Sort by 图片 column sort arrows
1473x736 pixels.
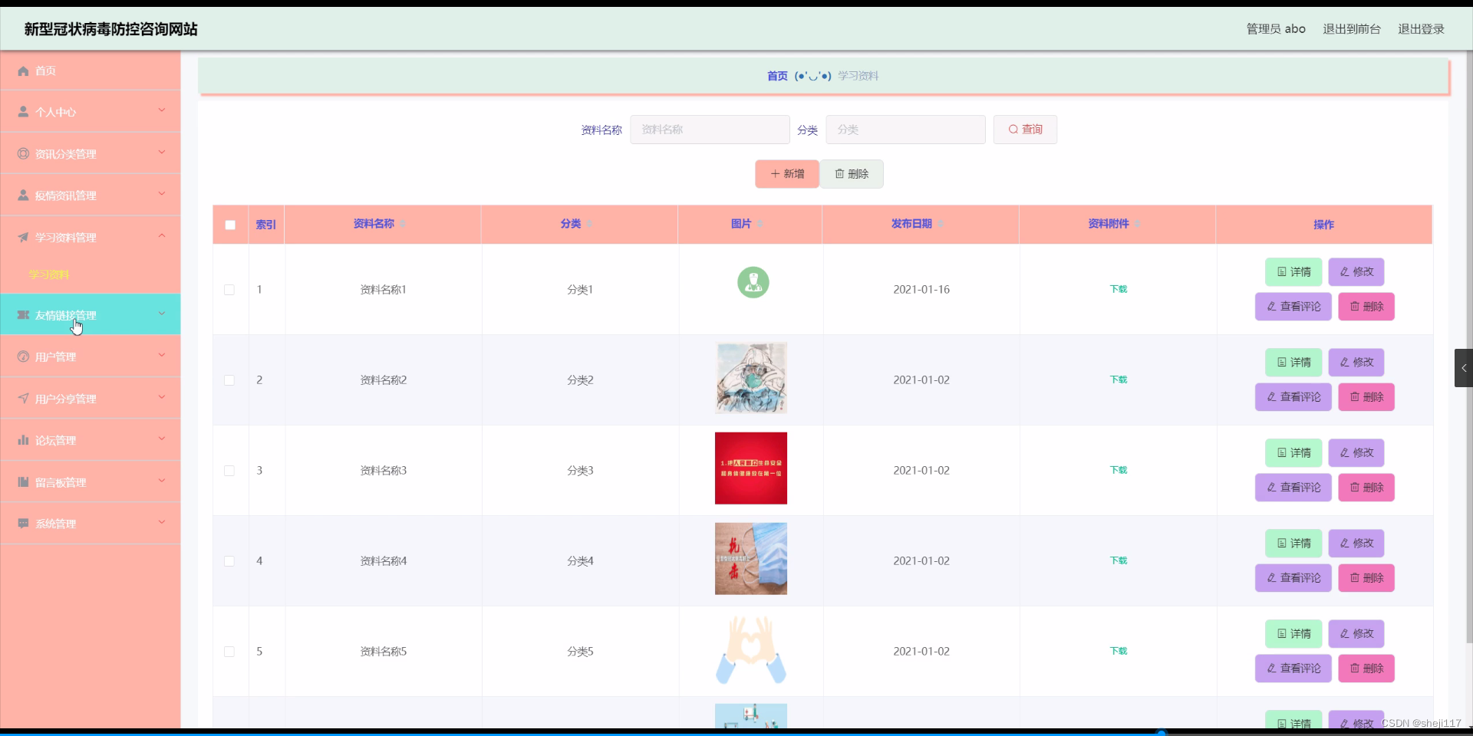pyautogui.click(x=760, y=224)
